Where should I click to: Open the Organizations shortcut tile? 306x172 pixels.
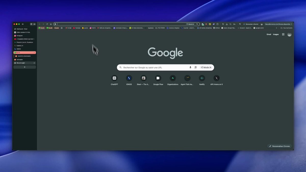pyautogui.click(x=173, y=80)
